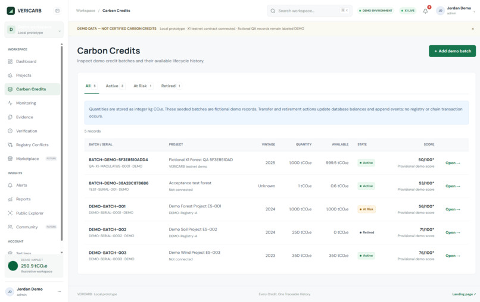Focus the Search workspace field
Screen dimensions: 480x302
[310, 11]
